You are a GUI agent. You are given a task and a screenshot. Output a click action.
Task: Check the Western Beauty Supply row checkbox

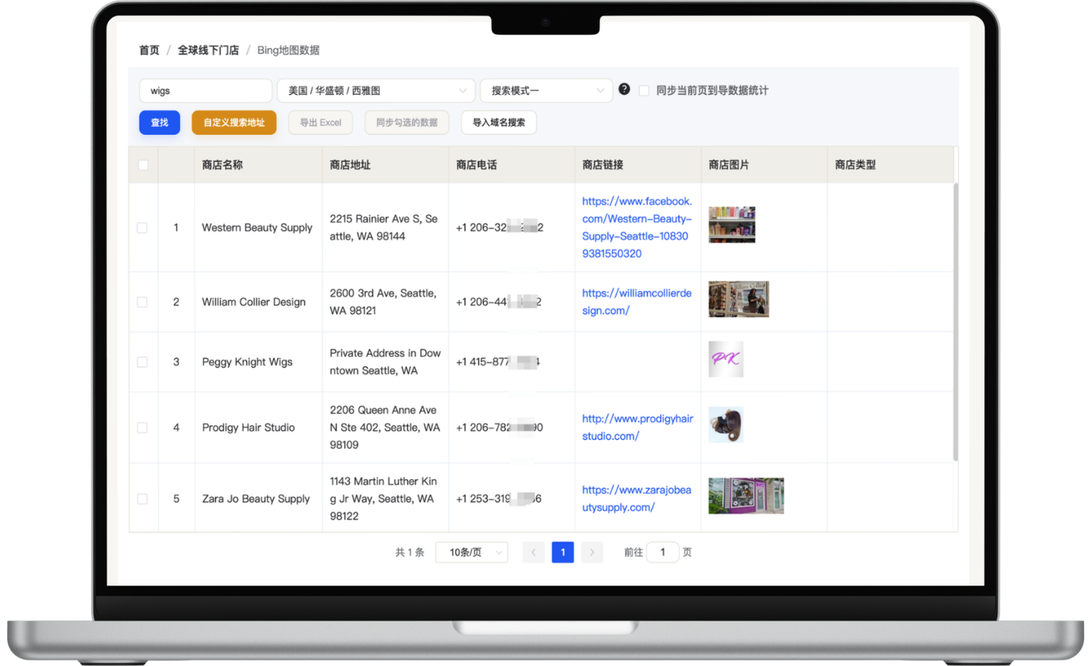tap(142, 228)
